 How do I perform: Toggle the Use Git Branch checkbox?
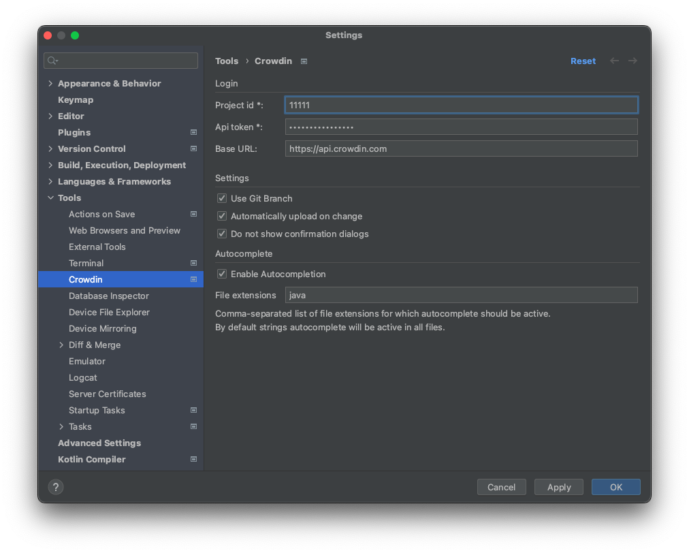tap(222, 198)
